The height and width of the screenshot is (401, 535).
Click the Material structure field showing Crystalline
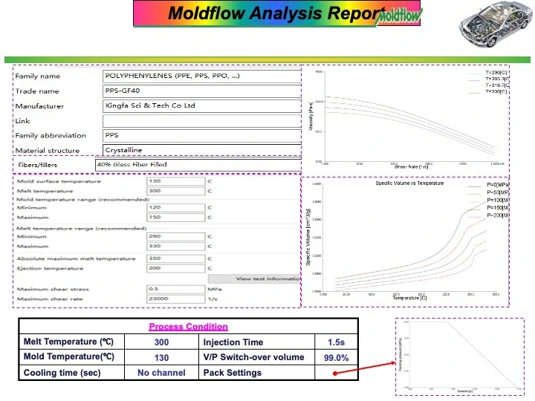coord(202,150)
